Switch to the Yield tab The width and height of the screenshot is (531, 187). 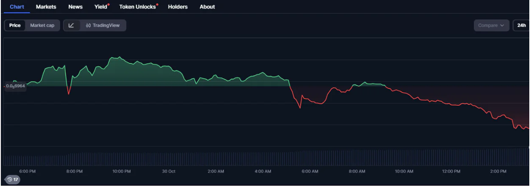(x=101, y=7)
